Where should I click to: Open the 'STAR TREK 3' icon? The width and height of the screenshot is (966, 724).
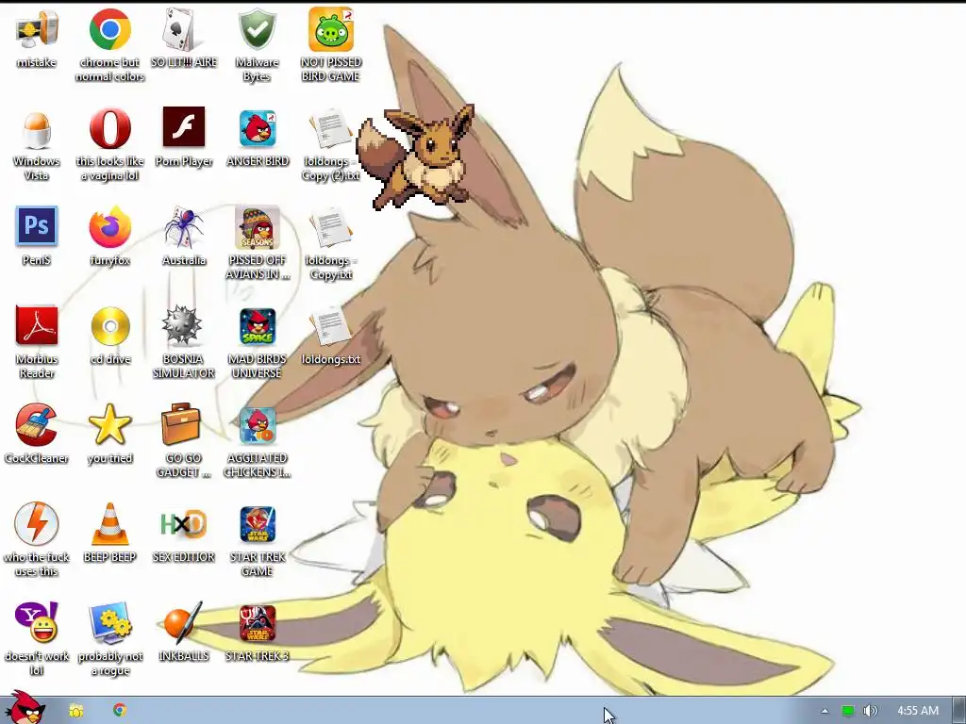pos(258,624)
